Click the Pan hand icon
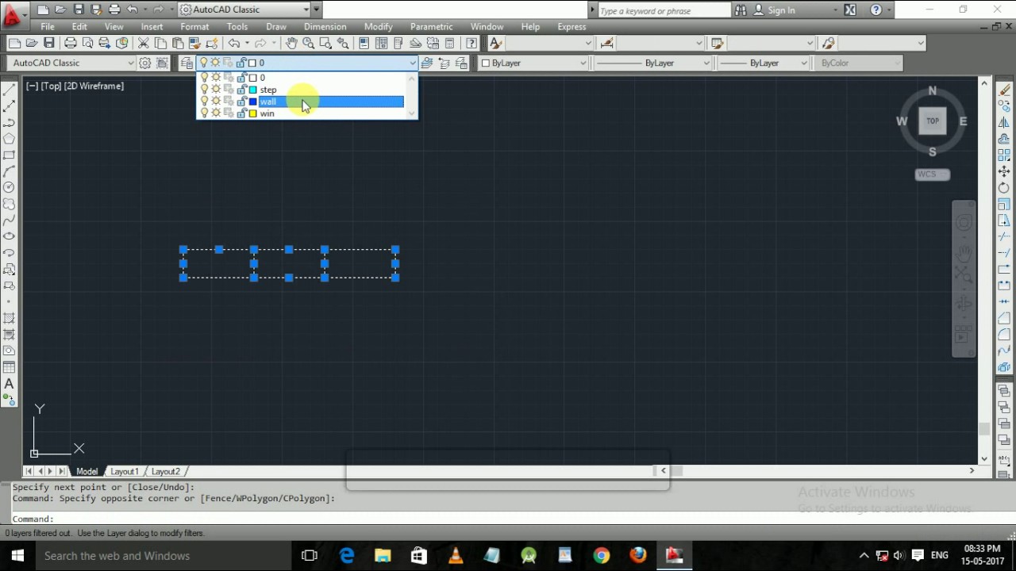Viewport: 1016px width, 571px height. (x=291, y=43)
